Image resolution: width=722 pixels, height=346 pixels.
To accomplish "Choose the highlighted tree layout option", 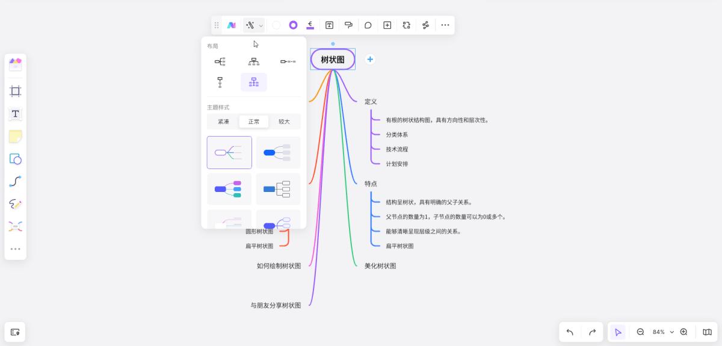I will coord(254,82).
